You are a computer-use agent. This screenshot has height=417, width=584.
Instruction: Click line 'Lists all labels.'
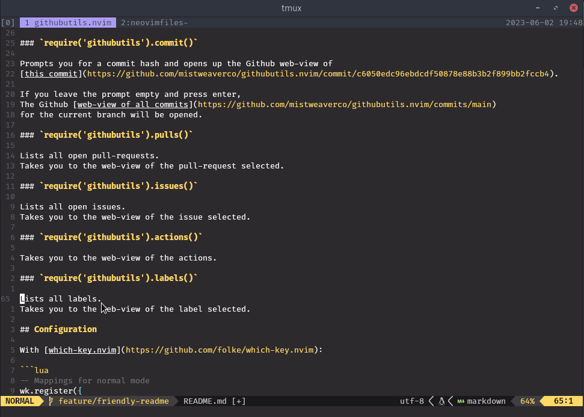tap(61, 299)
